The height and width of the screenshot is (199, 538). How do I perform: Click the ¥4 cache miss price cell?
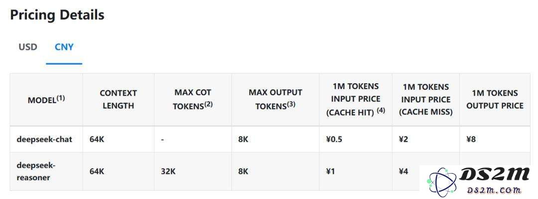click(403, 171)
